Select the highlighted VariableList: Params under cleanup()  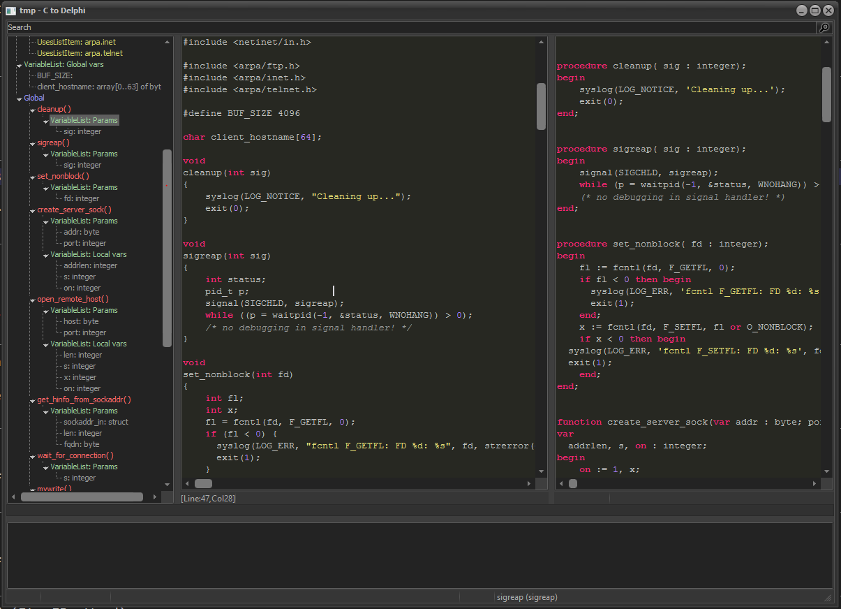[84, 120]
